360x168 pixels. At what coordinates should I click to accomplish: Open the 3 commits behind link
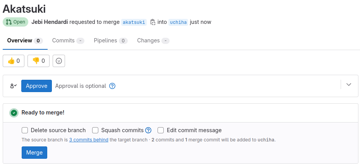pos(89,140)
